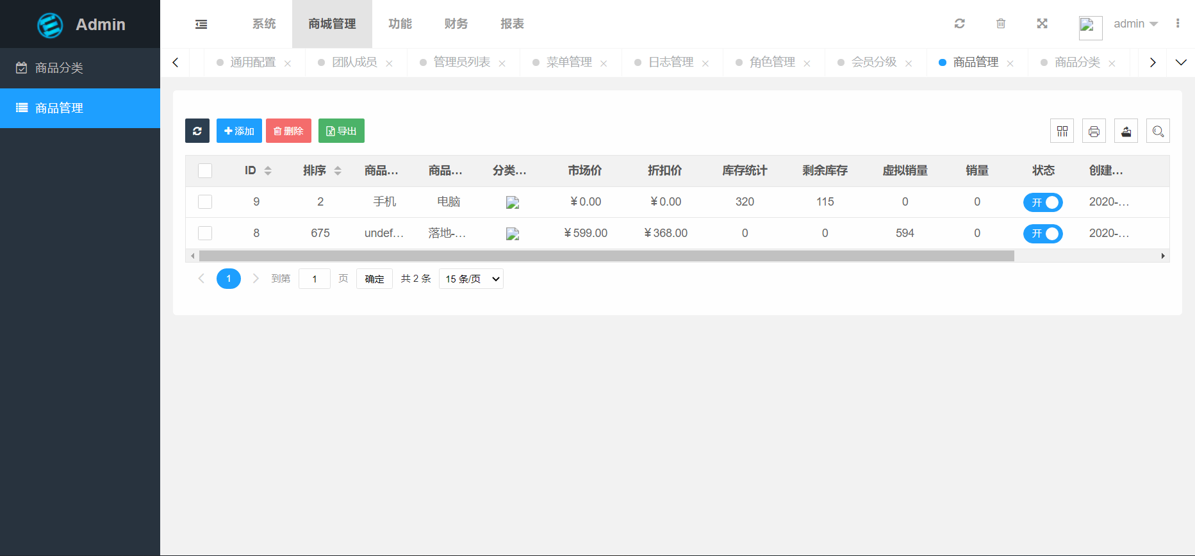Image resolution: width=1195 pixels, height=556 pixels.
Task: Check the checkbox for row ID 9
Action: (x=205, y=202)
